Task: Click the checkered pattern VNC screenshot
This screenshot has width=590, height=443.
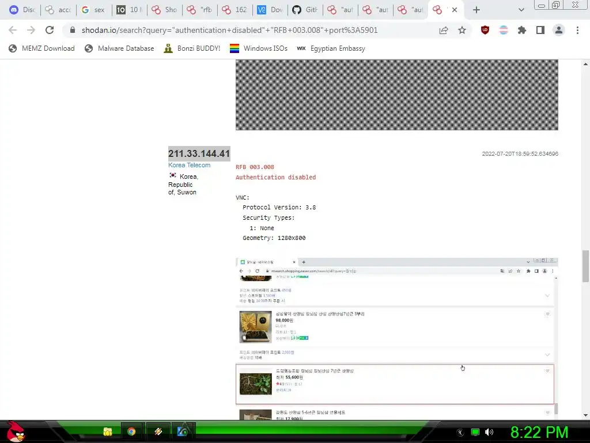Action: coord(396,95)
